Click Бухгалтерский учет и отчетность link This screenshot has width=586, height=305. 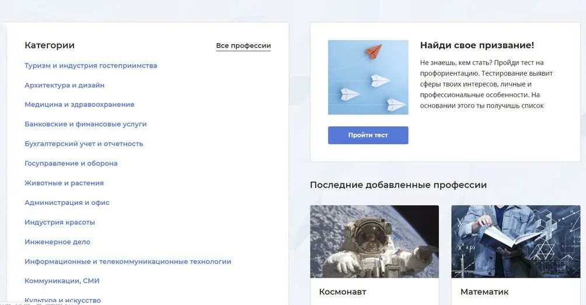click(x=83, y=144)
